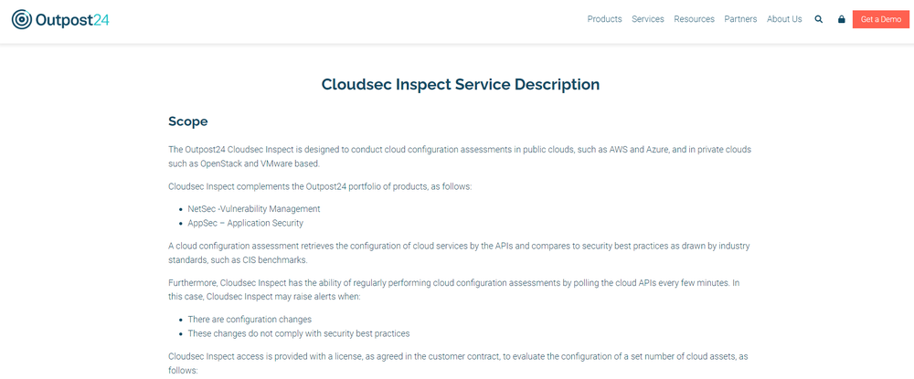
Task: Click the paragraph starting 'Furthermore, Cloudsec Inspect'
Action: 454,290
